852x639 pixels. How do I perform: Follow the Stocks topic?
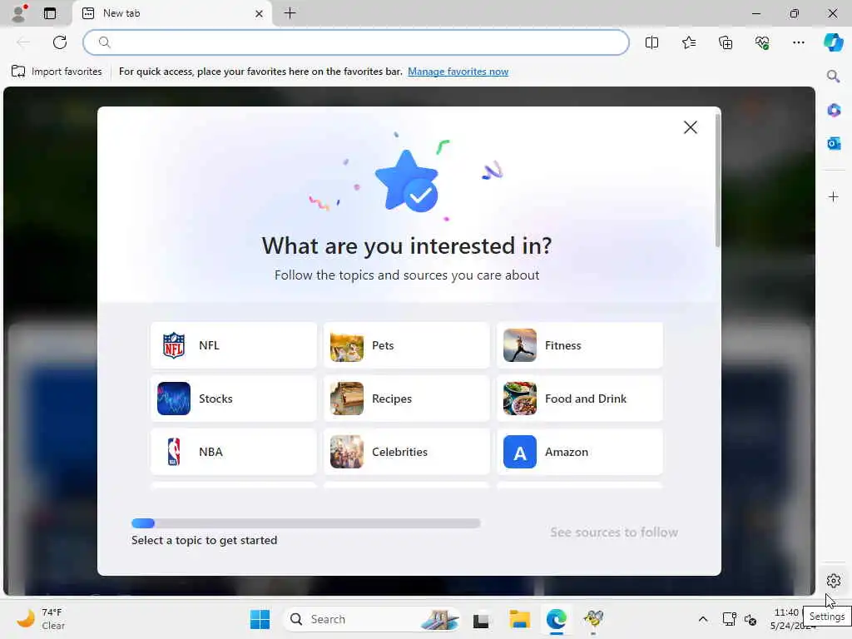point(234,399)
